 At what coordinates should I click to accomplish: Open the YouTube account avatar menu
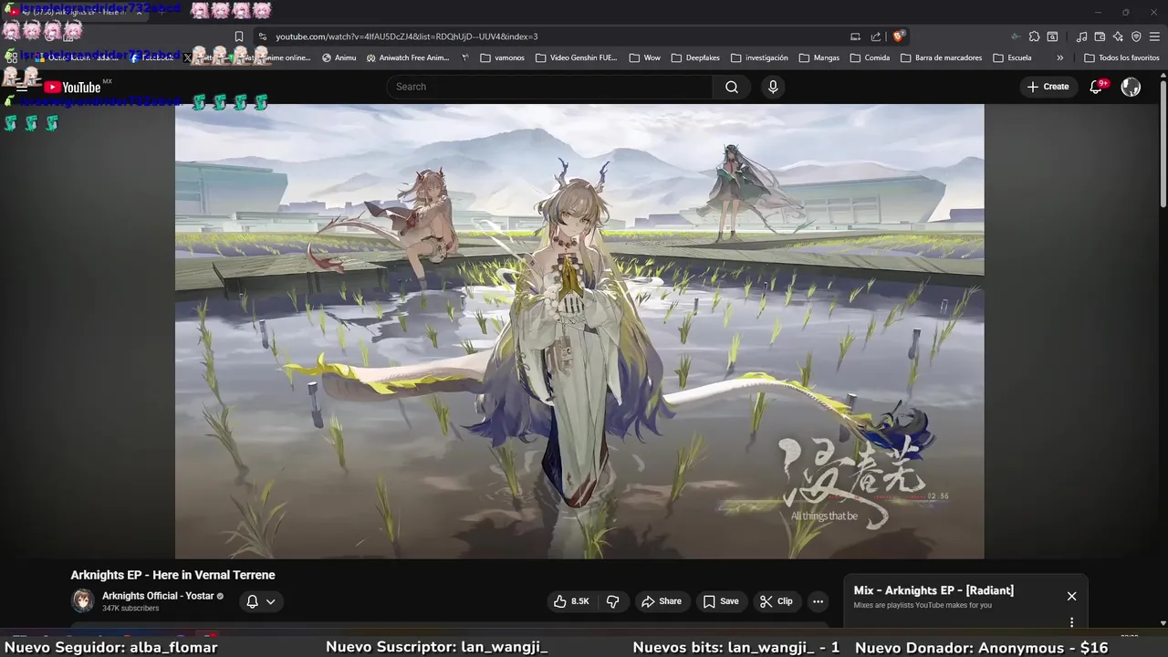pyautogui.click(x=1131, y=87)
